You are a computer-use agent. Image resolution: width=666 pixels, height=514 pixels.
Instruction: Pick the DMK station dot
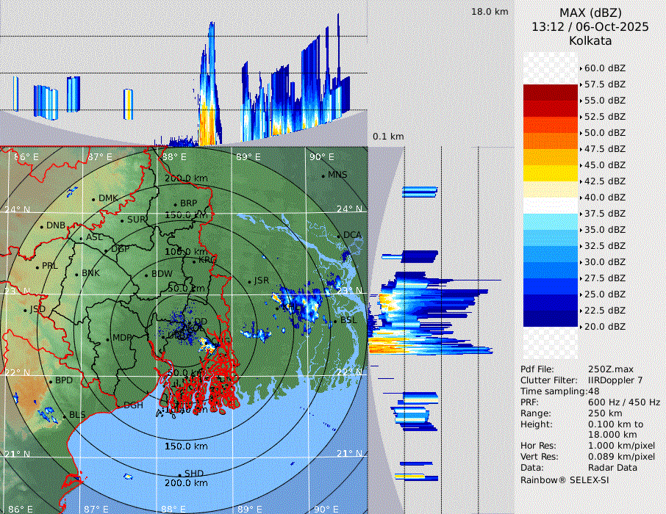pyautogui.click(x=93, y=199)
